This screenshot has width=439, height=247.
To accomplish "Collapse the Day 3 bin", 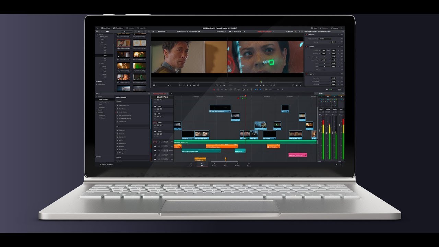I will pos(99,63).
